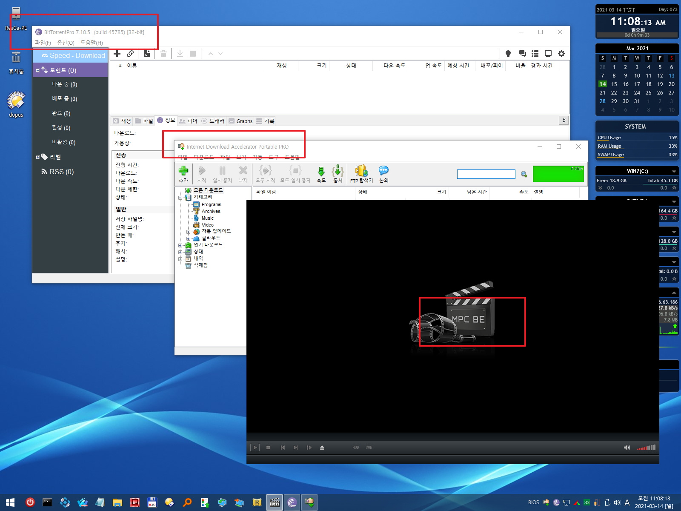Viewport: 681px width, 511px height.
Task: Expand the 라벨 node in the BitTorrentPro sidebar
Action: (x=37, y=157)
